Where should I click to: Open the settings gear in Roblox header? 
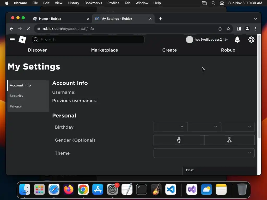tap(251, 40)
